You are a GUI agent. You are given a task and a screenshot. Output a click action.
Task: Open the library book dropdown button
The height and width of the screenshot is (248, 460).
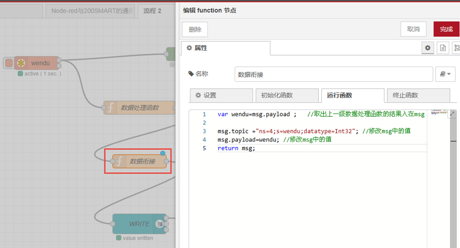445,74
